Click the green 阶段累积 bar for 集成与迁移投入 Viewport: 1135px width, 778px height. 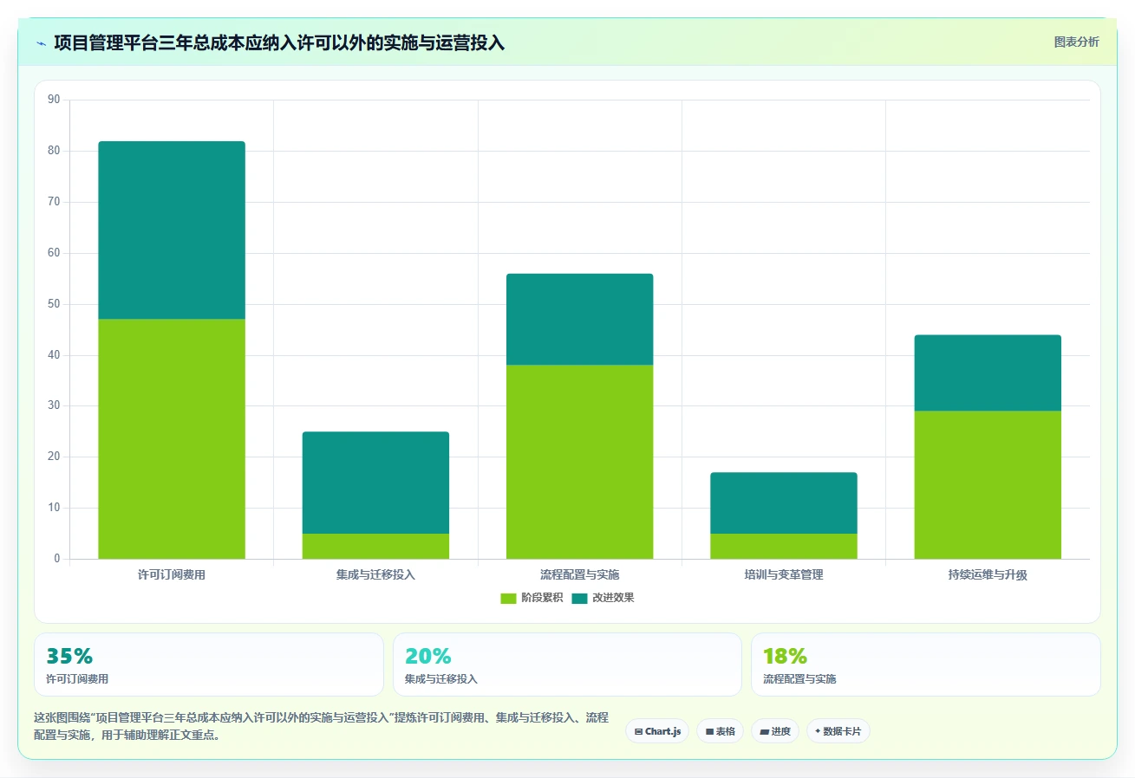[375, 547]
